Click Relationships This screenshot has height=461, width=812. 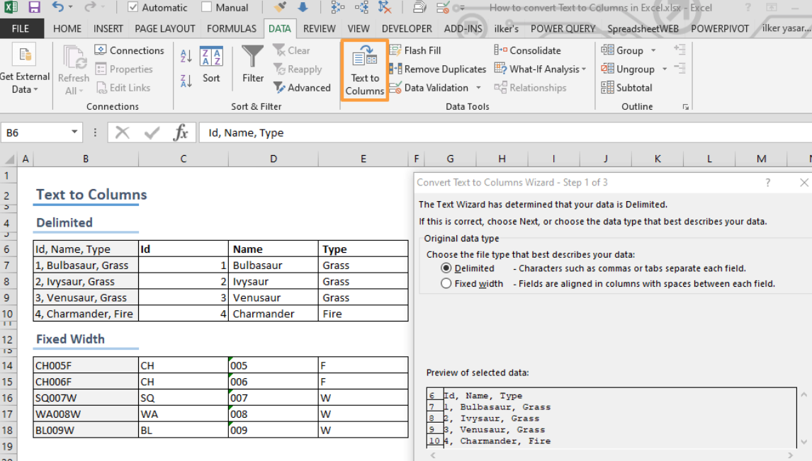click(x=530, y=87)
